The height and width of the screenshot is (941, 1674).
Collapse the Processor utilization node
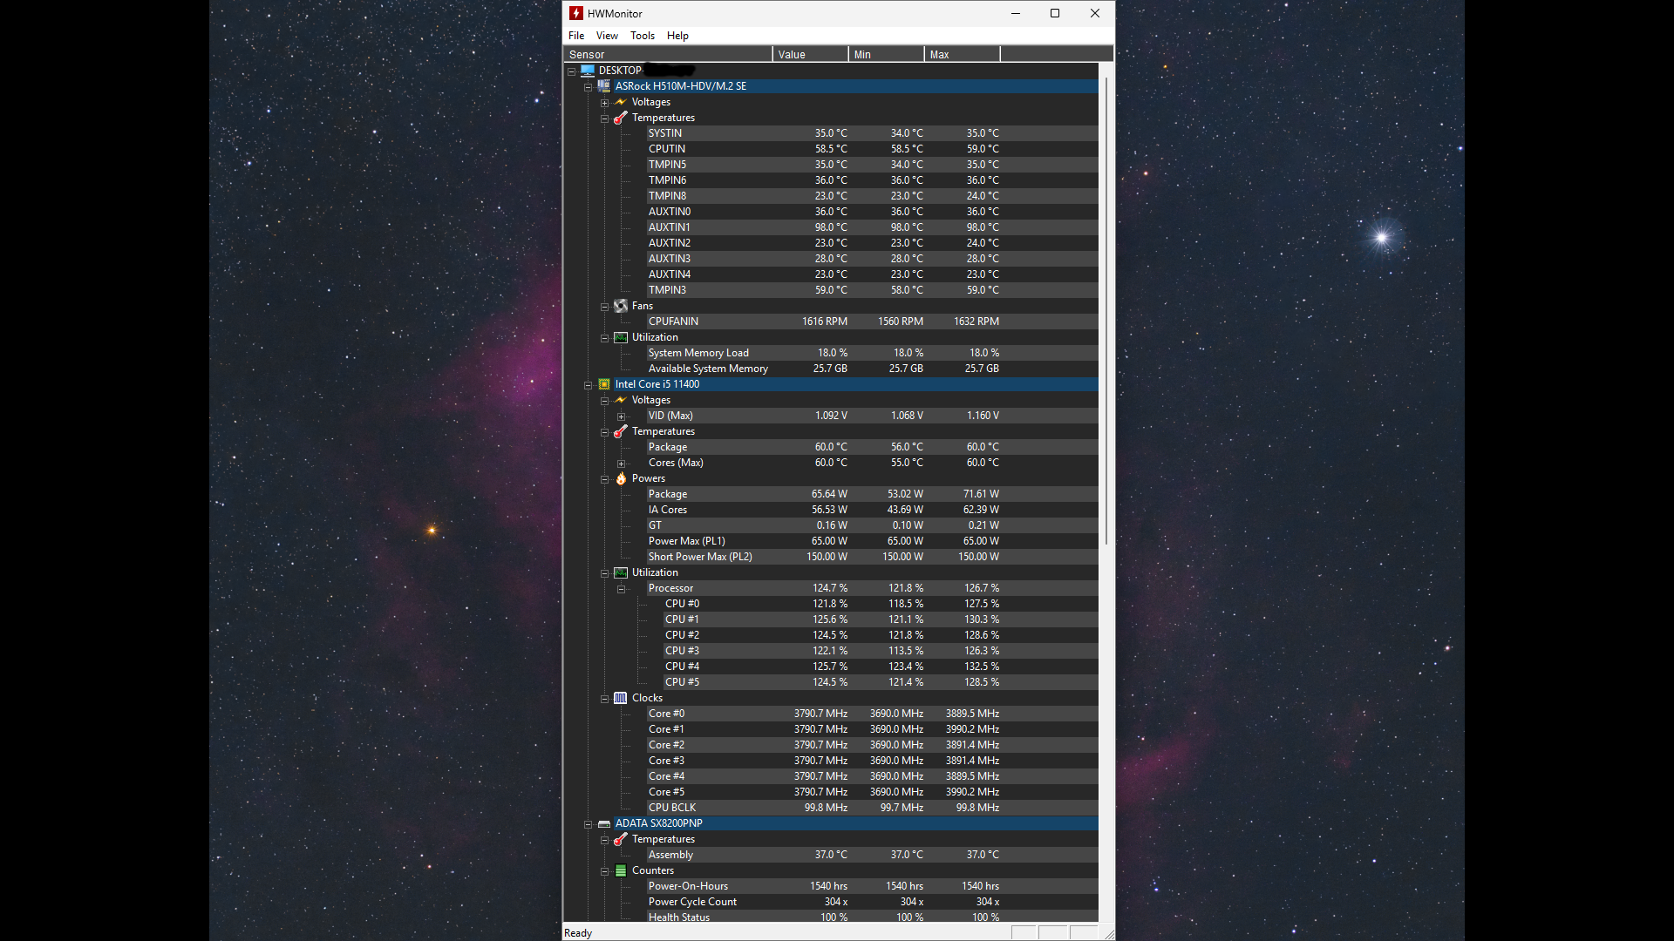tap(621, 589)
